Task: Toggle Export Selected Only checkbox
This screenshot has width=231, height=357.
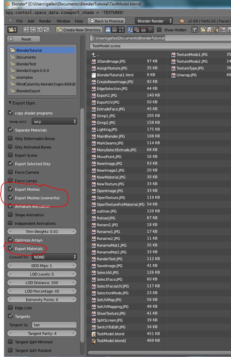Action: (10, 164)
